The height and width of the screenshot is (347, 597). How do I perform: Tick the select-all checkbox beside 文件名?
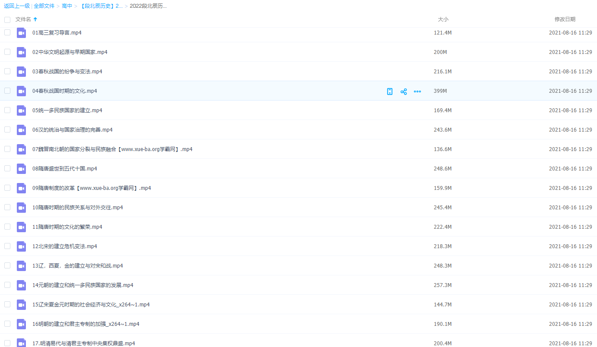(7, 19)
